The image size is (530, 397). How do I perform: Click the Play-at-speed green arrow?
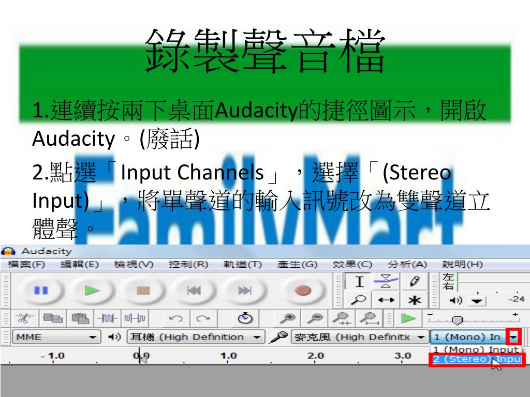pyautogui.click(x=408, y=318)
